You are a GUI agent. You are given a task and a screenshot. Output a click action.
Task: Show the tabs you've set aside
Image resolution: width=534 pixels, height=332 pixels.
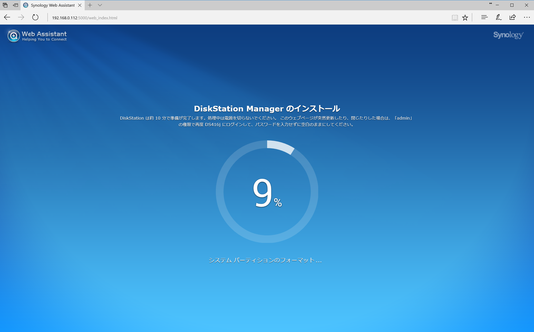click(x=5, y=5)
